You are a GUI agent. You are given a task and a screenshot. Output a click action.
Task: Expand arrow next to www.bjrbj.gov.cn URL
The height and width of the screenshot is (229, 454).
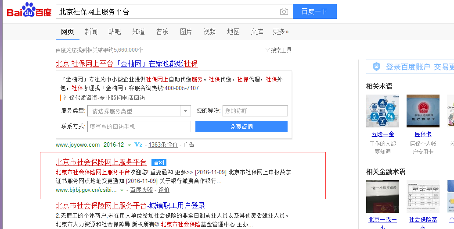click(122, 190)
